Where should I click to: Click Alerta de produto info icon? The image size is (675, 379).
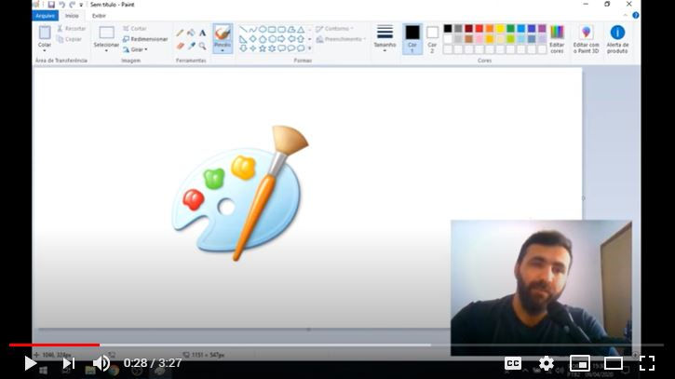(617, 33)
